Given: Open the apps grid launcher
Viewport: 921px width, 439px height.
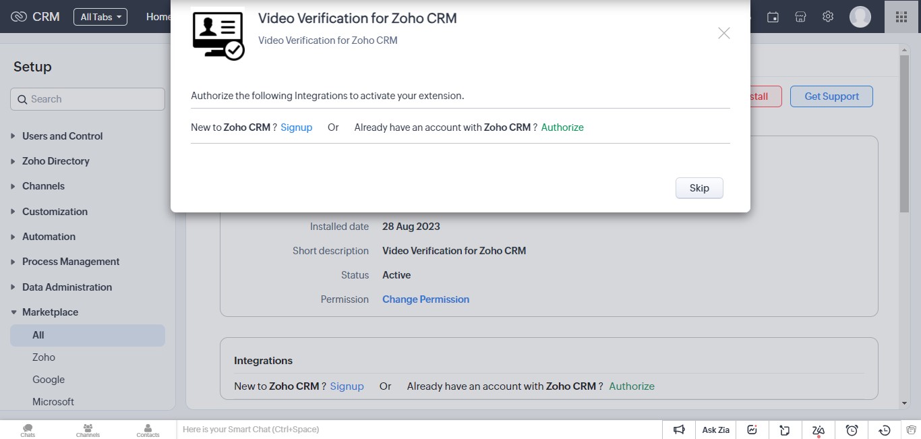Looking at the screenshot, I should [901, 17].
